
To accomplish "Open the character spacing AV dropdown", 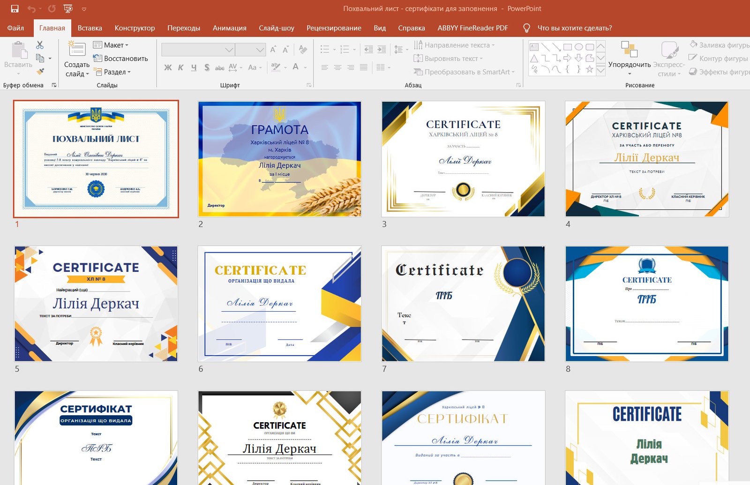I will (235, 67).
